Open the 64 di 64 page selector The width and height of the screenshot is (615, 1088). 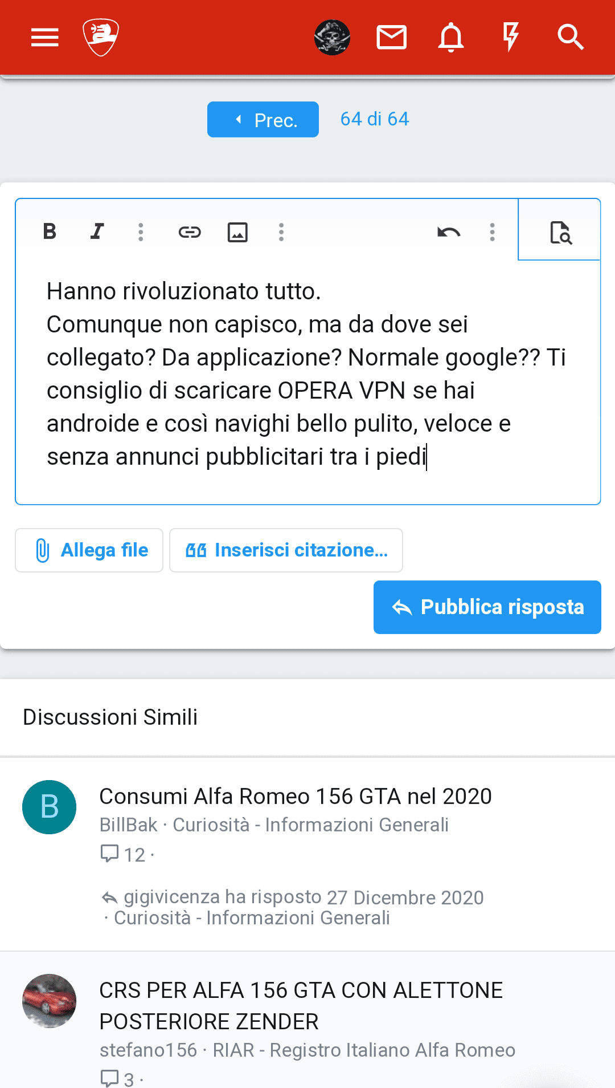pos(375,119)
